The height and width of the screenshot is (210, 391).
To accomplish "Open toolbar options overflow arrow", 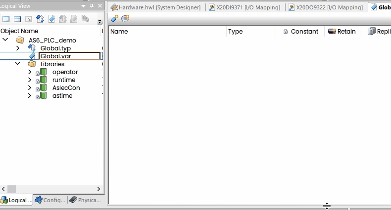I will pos(100,22).
